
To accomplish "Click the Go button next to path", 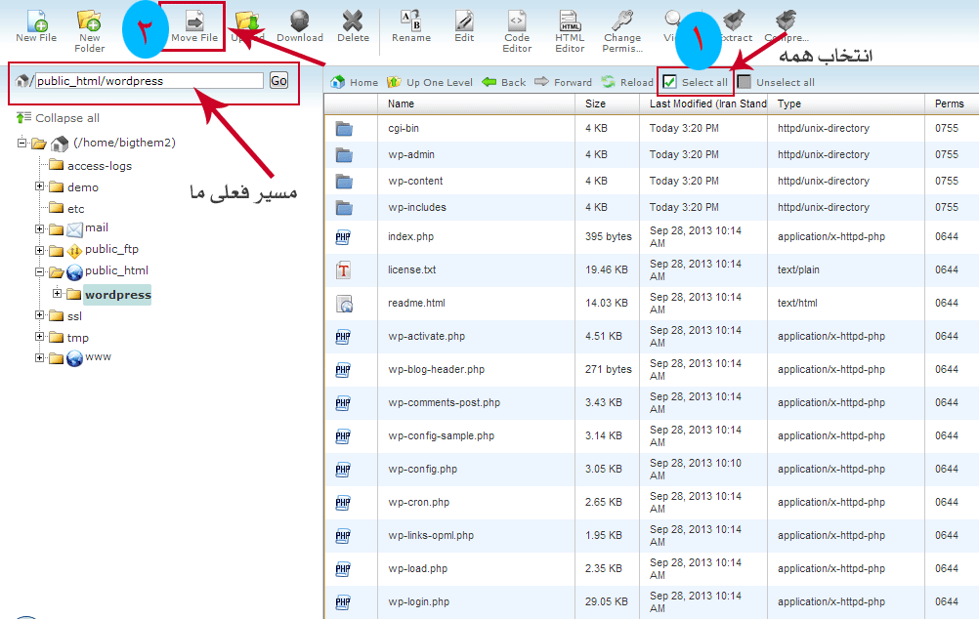I will [x=278, y=80].
